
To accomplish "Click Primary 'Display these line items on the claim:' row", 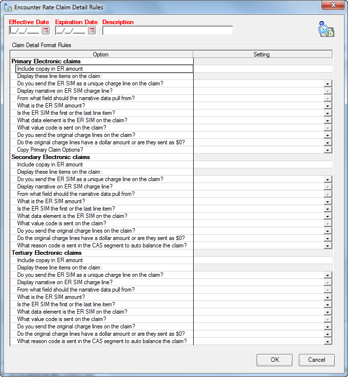I will point(104,76).
